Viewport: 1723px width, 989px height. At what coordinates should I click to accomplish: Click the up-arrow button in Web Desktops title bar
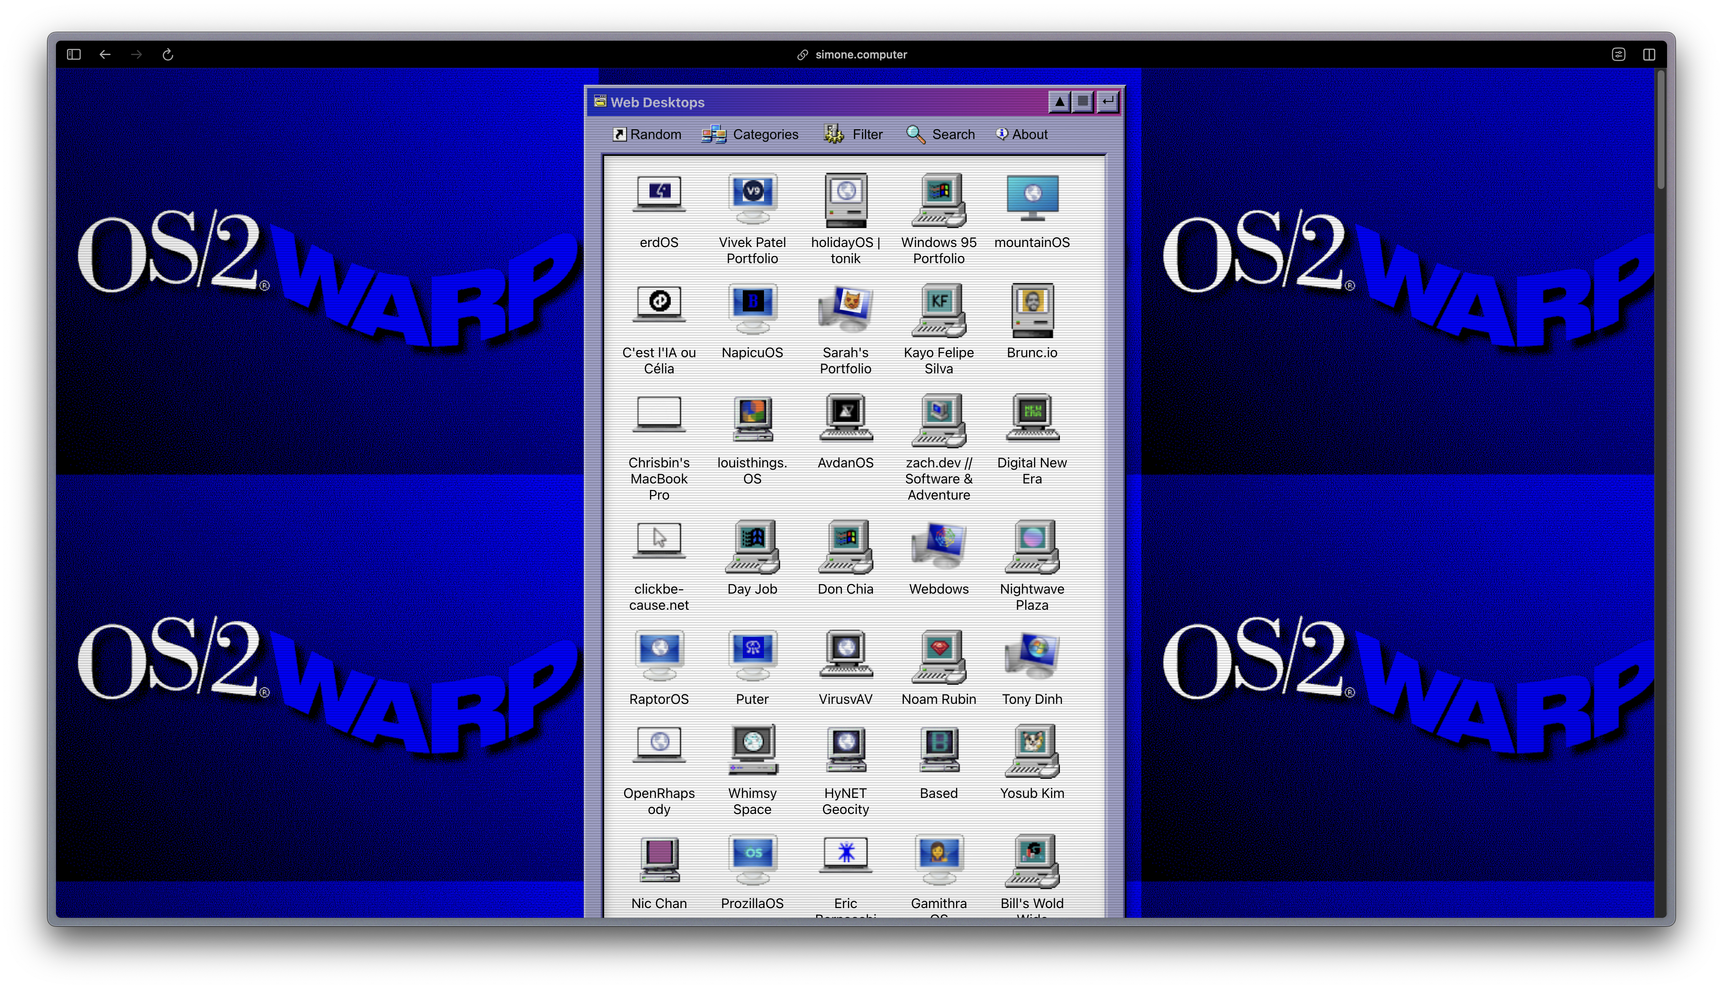click(x=1059, y=102)
